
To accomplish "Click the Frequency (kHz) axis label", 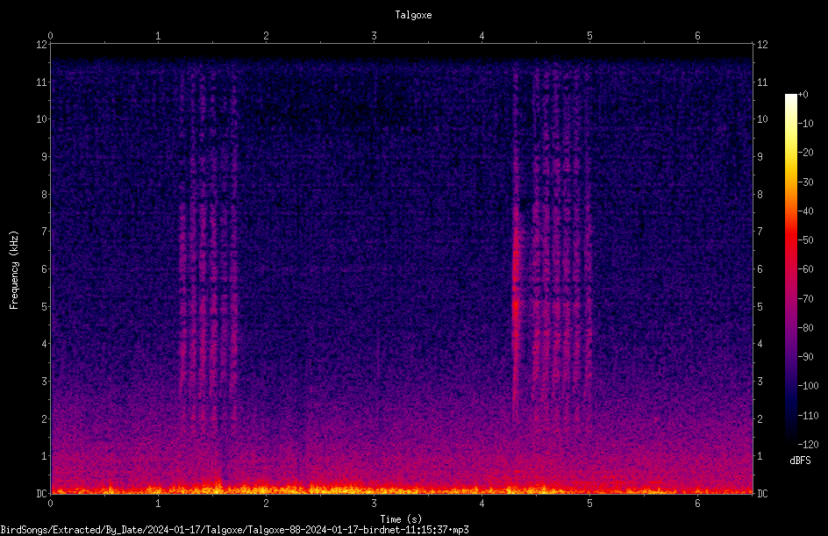I will pyautogui.click(x=14, y=270).
